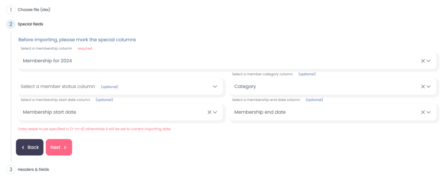Click the Category field value
The height and width of the screenshot is (178, 441).
245,87
